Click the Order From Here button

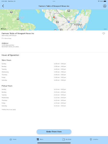pyautogui.click(x=54, y=132)
